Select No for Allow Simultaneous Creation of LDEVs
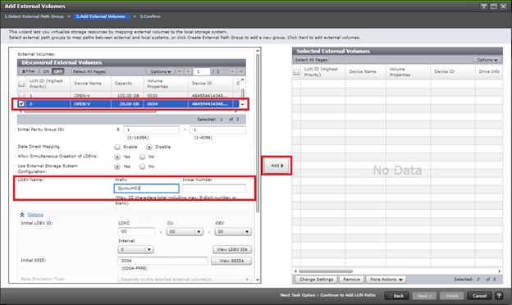This screenshot has width=512, height=305. 143,157
